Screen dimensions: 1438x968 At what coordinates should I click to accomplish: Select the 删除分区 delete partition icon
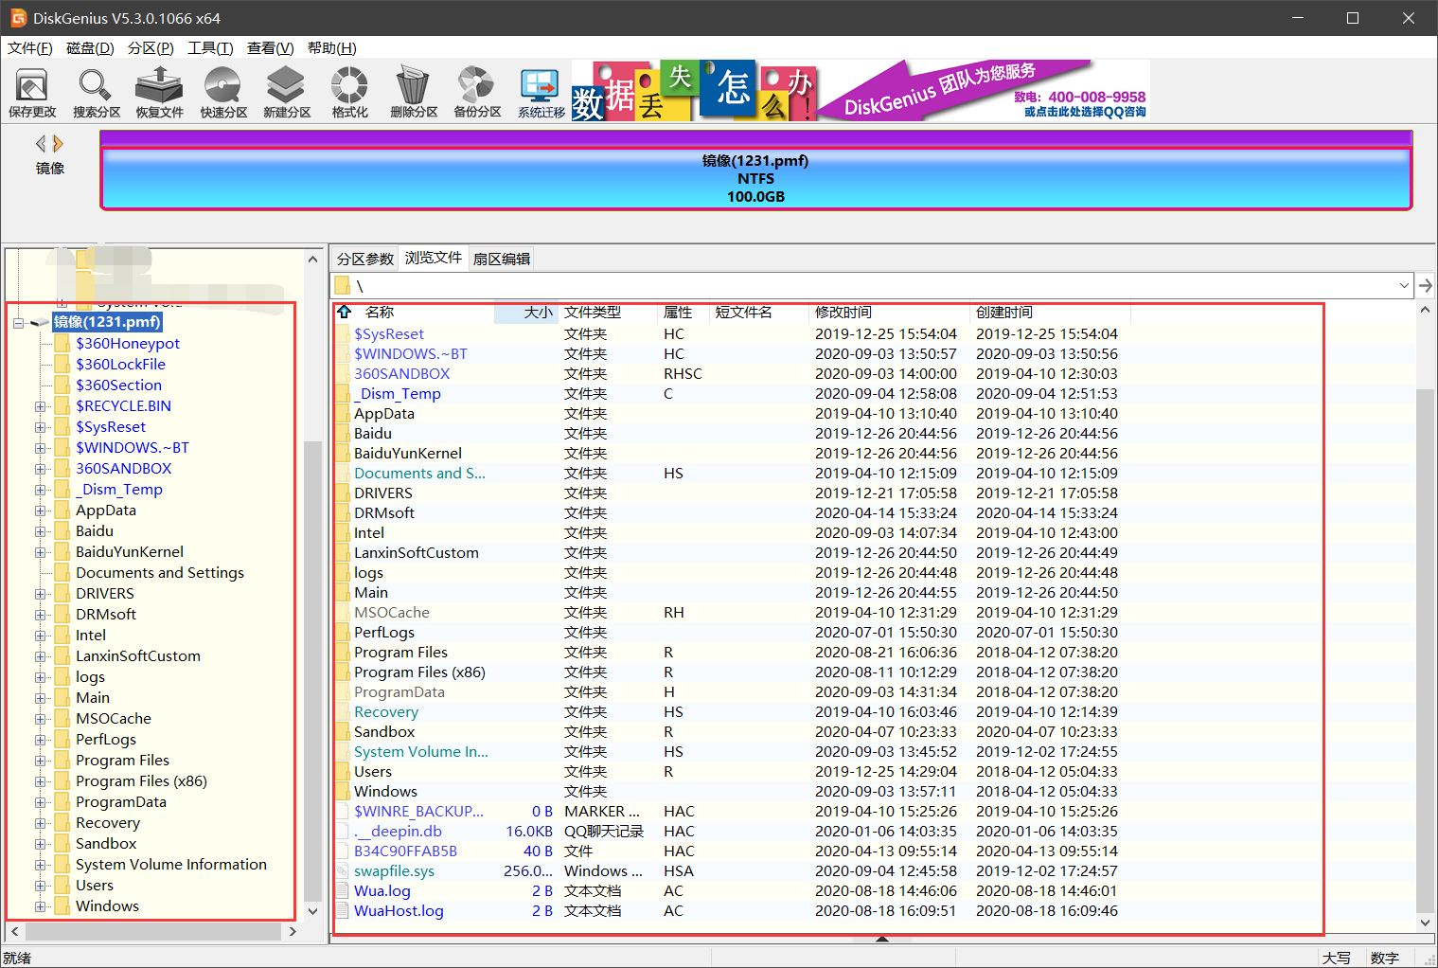pos(413,92)
